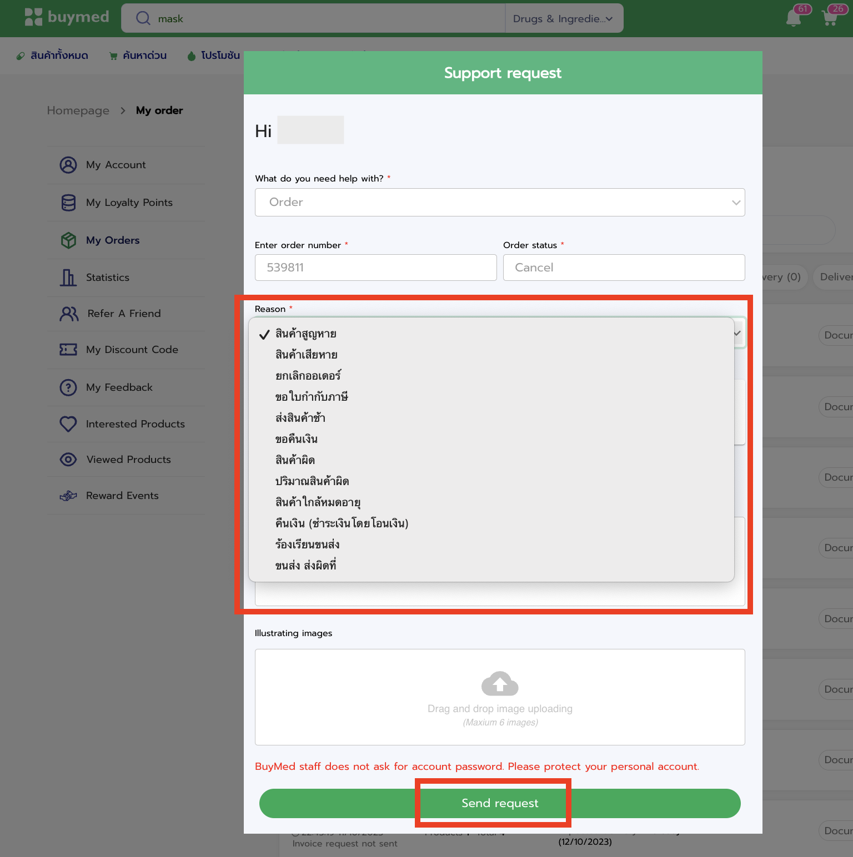The width and height of the screenshot is (853, 857).
Task: Open ค้นหาด่วน navigation item
Action: click(x=145, y=56)
